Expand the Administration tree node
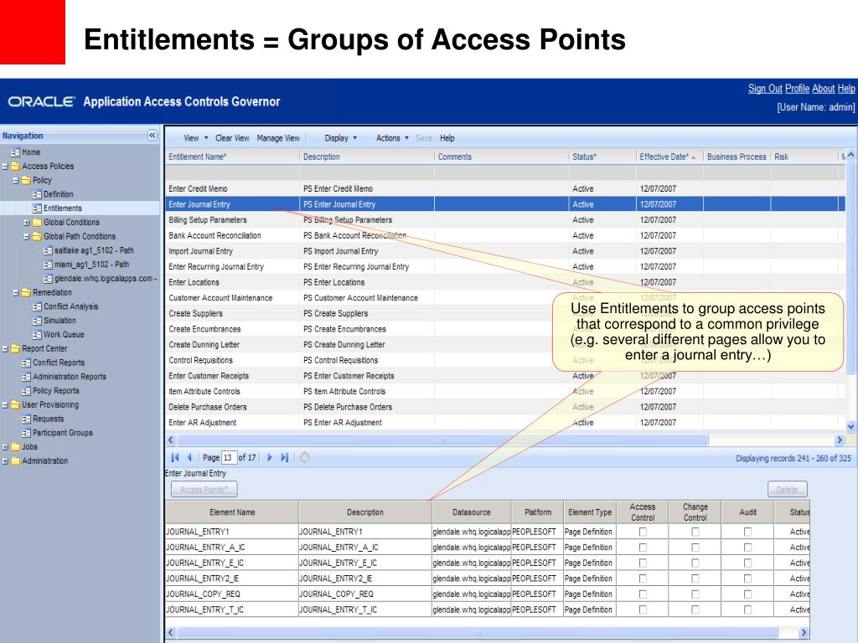Screen dimensions: 858x643 pos(5,461)
